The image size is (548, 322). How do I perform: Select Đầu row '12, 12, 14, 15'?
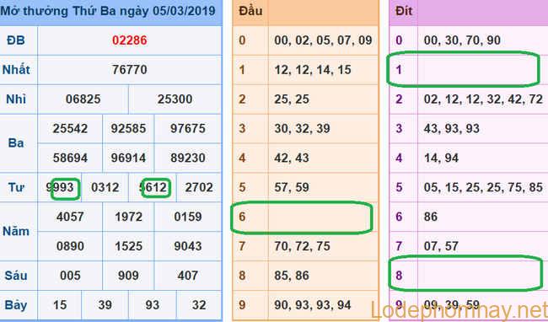pos(313,69)
